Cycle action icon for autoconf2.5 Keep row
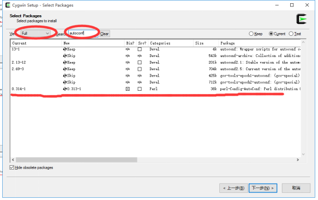 [x=65, y=69]
